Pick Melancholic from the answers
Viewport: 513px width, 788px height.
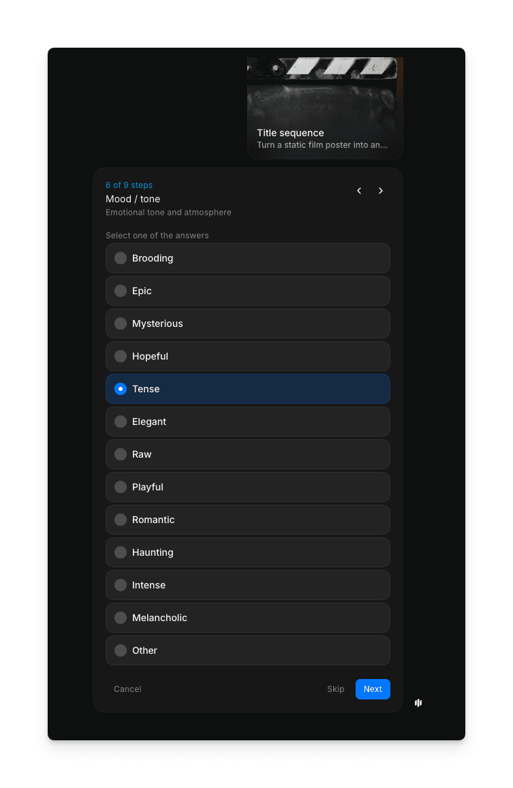(248, 618)
